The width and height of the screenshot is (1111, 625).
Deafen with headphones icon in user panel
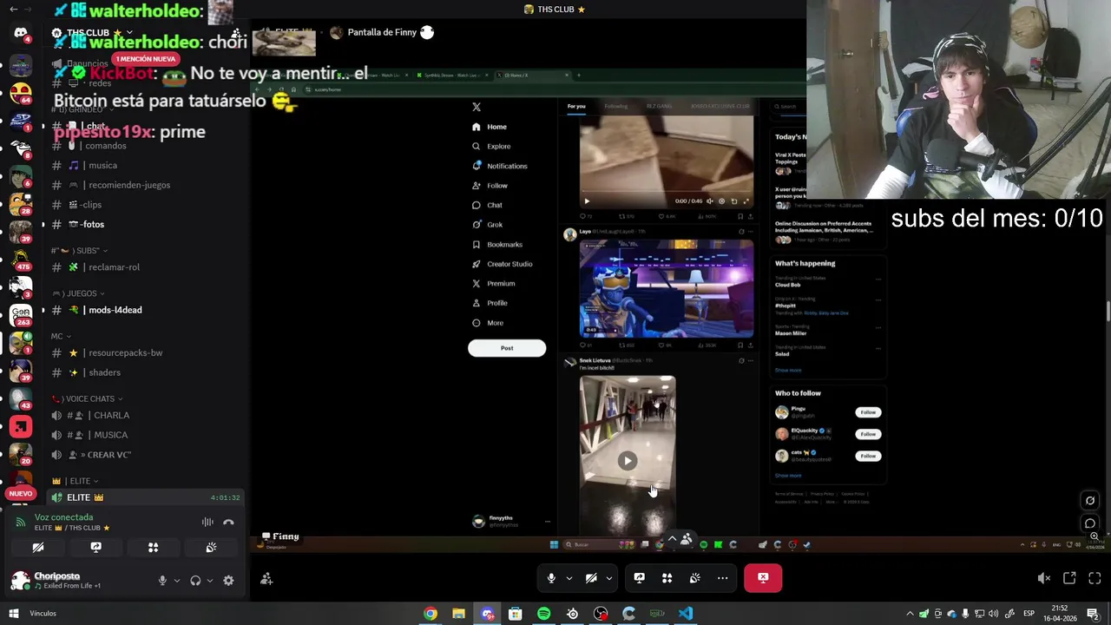pos(195,581)
